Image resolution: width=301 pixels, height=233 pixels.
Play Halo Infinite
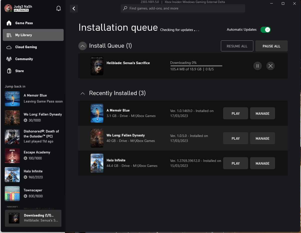click(236, 163)
